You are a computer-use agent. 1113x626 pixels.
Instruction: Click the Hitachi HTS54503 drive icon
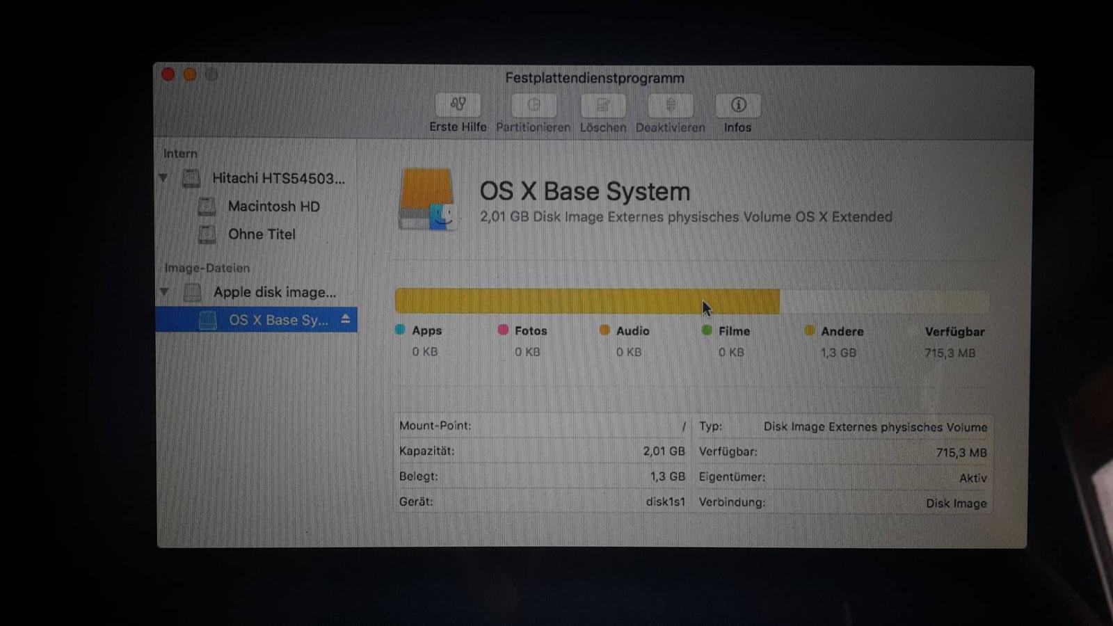point(191,178)
